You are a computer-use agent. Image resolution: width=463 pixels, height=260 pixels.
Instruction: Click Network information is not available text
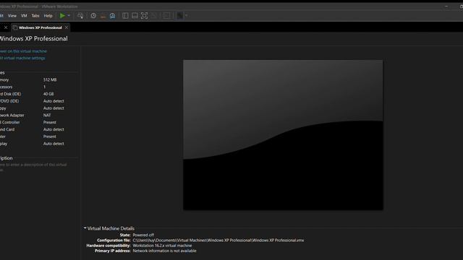click(x=164, y=251)
